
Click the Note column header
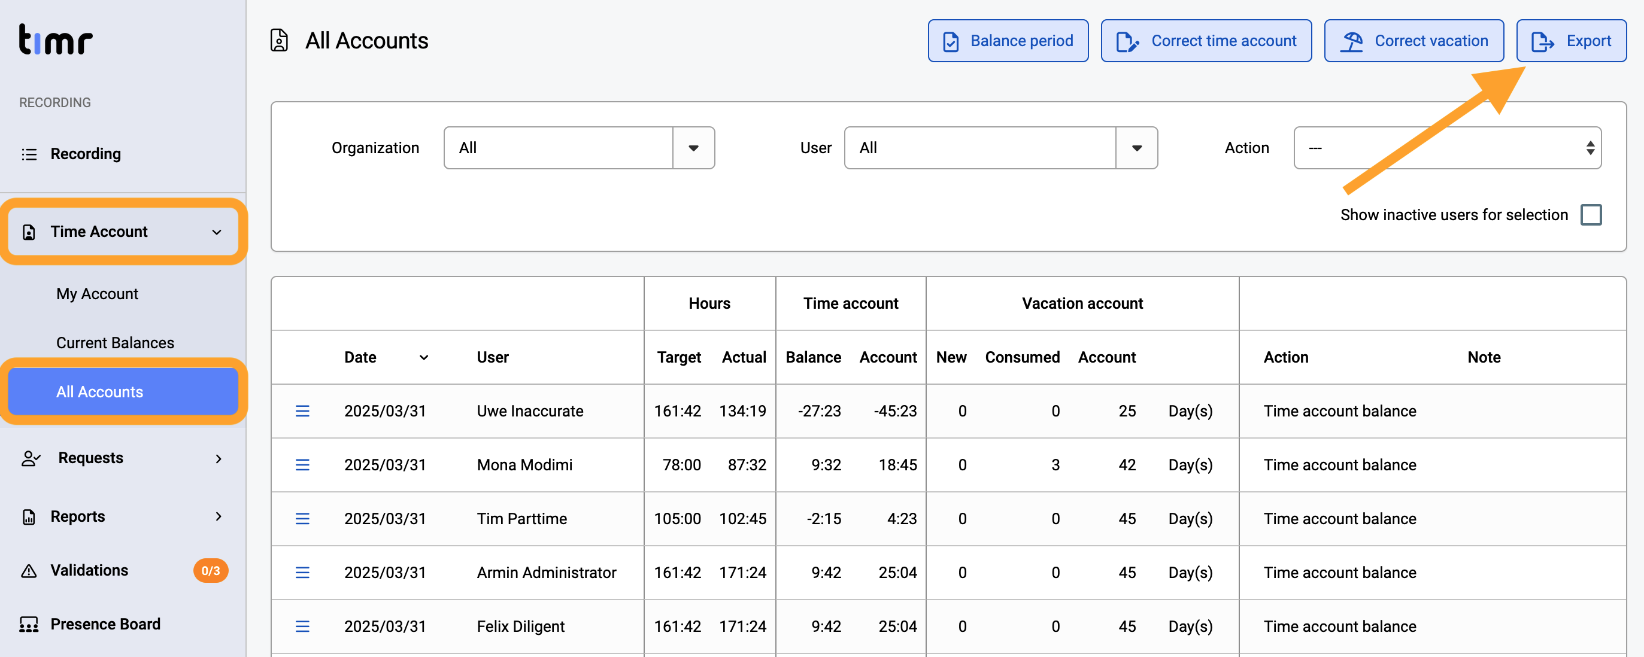[1484, 358]
